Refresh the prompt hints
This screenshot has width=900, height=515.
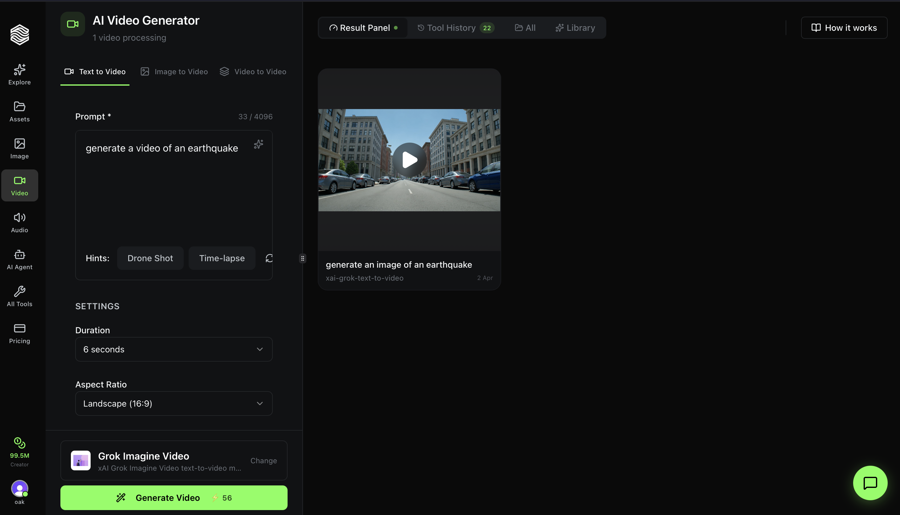pyautogui.click(x=269, y=258)
